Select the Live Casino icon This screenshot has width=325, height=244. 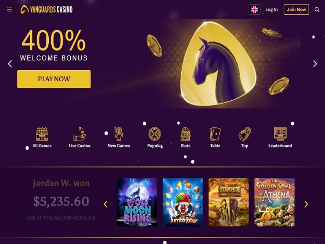tap(80, 134)
